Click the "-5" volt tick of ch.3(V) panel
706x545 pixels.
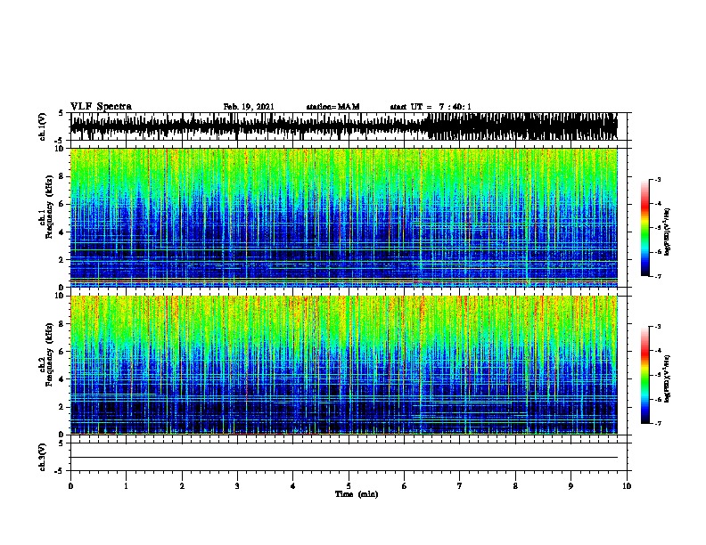(59, 471)
